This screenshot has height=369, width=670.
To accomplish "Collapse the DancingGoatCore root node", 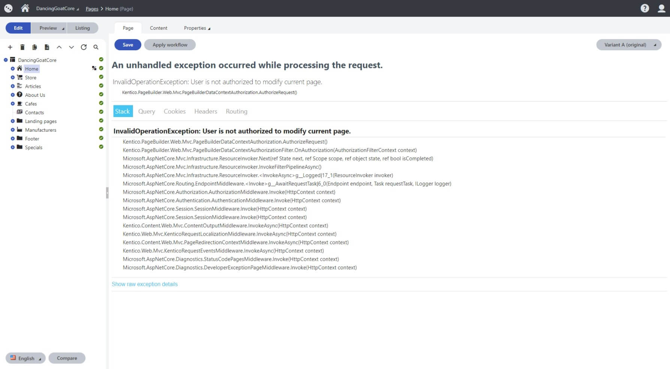I will (x=6, y=60).
